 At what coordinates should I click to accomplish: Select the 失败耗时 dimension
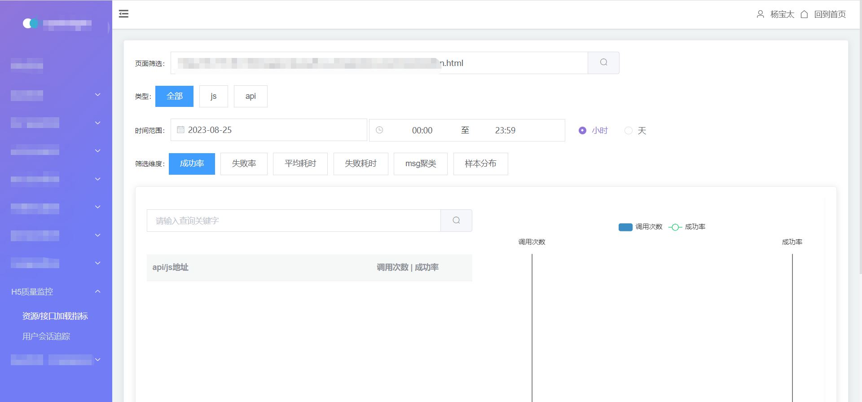361,163
